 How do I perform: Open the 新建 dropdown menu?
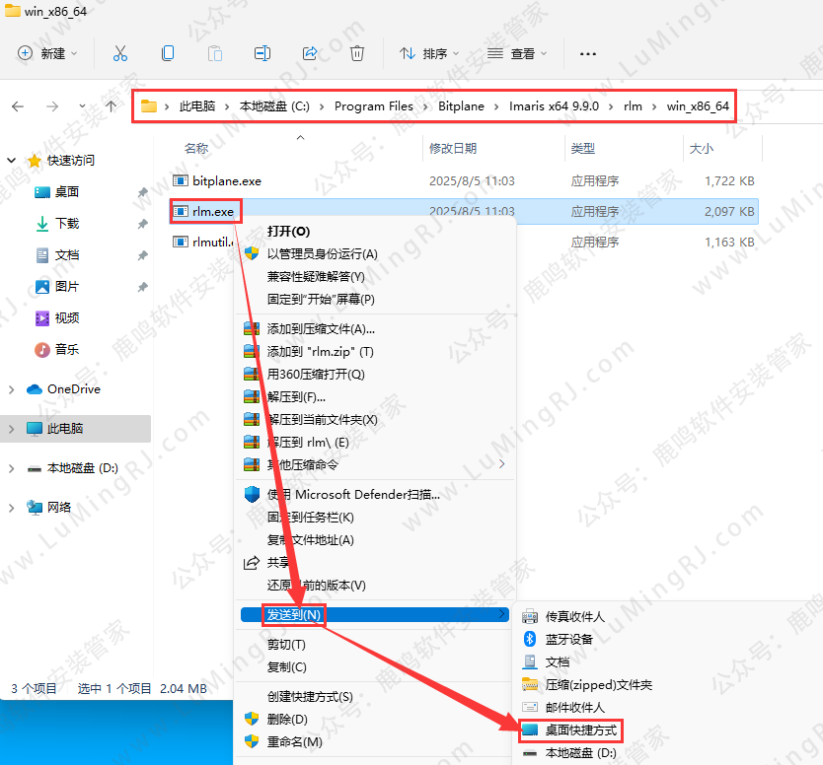pyautogui.click(x=46, y=54)
